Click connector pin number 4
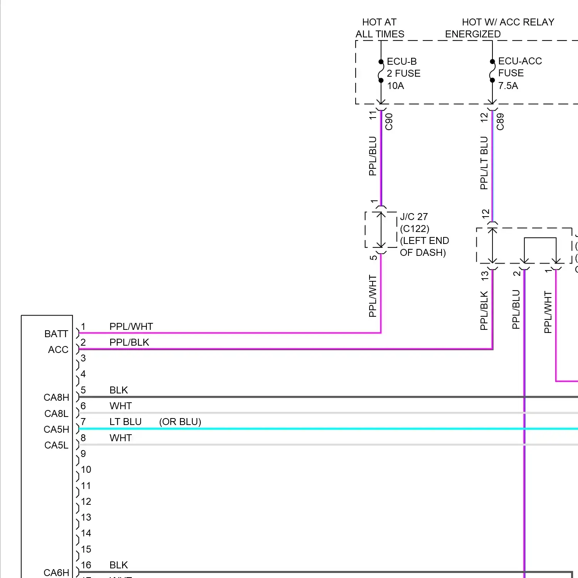The image size is (578, 578). (x=83, y=374)
